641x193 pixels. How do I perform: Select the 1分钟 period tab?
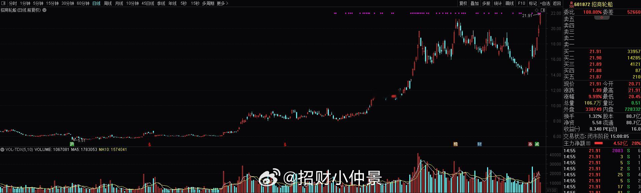[25, 3]
